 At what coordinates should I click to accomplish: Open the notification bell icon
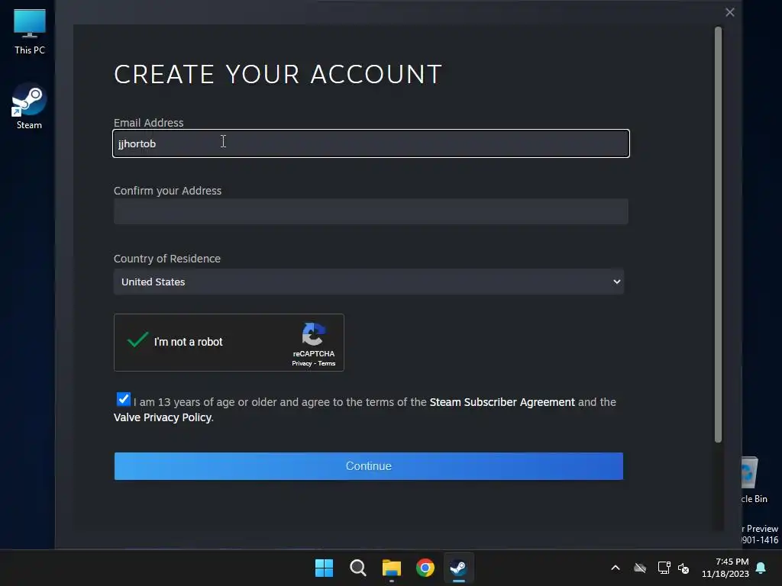click(761, 568)
